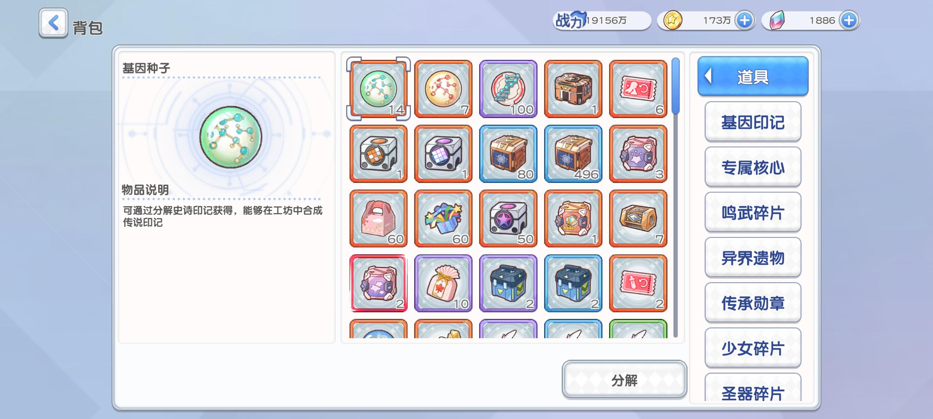The width and height of the screenshot is (933, 419).
Task: Select the pink gift bag item with count 60
Action: coord(378,218)
